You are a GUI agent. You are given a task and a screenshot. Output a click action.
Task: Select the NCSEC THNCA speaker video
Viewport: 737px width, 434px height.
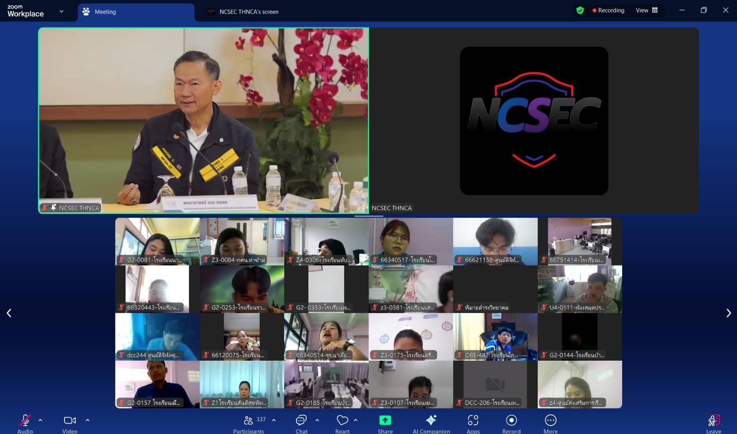pyautogui.click(x=204, y=121)
